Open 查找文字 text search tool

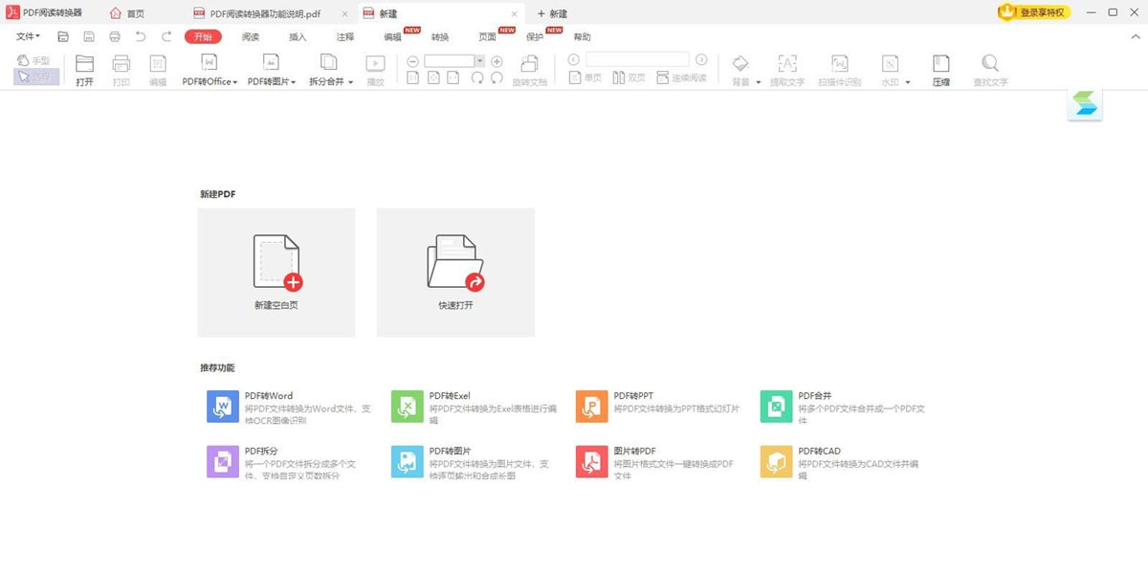tap(989, 69)
